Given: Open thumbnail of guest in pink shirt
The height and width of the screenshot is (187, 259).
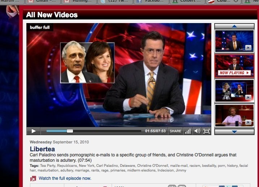Looking at the screenshot, I should click(x=234, y=116).
